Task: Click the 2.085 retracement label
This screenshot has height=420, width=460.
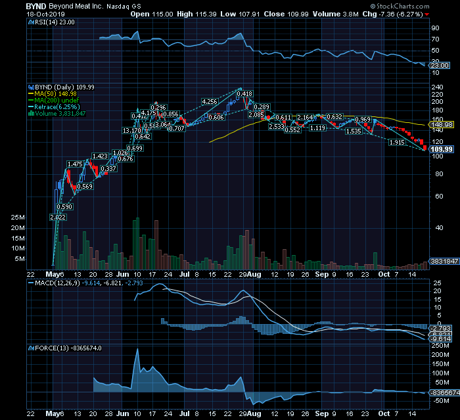Action: click(x=256, y=115)
